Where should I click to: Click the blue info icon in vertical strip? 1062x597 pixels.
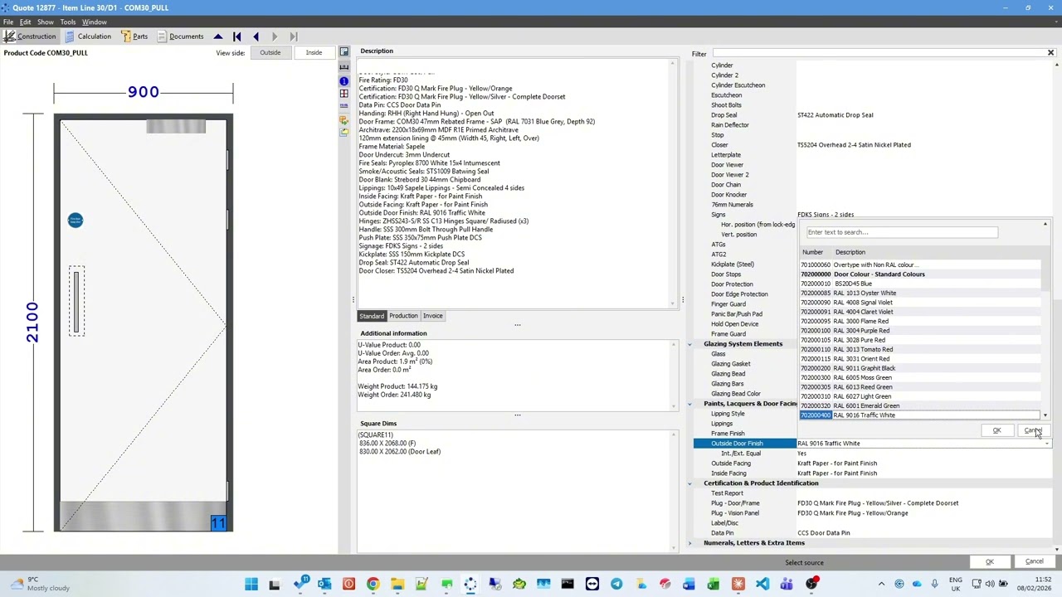(343, 80)
